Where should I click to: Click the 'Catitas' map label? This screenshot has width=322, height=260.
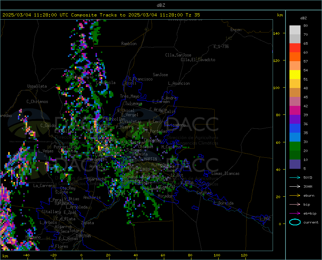click(x=204, y=193)
